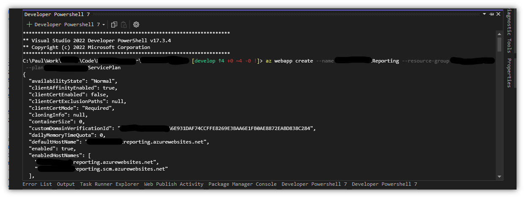
Task: Click the '[develop' git branch status in the prompt
Action: [x=204, y=61]
